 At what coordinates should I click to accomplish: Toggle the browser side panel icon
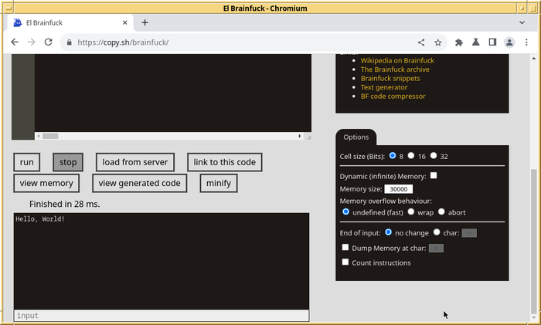493,42
